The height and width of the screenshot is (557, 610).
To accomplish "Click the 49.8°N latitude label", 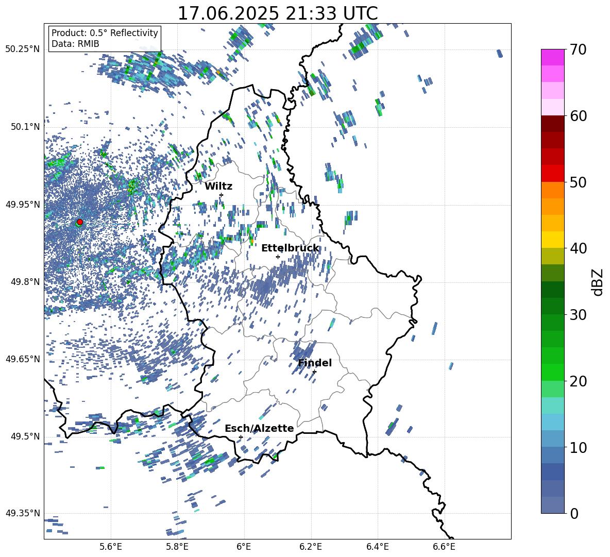I will pos(25,282).
